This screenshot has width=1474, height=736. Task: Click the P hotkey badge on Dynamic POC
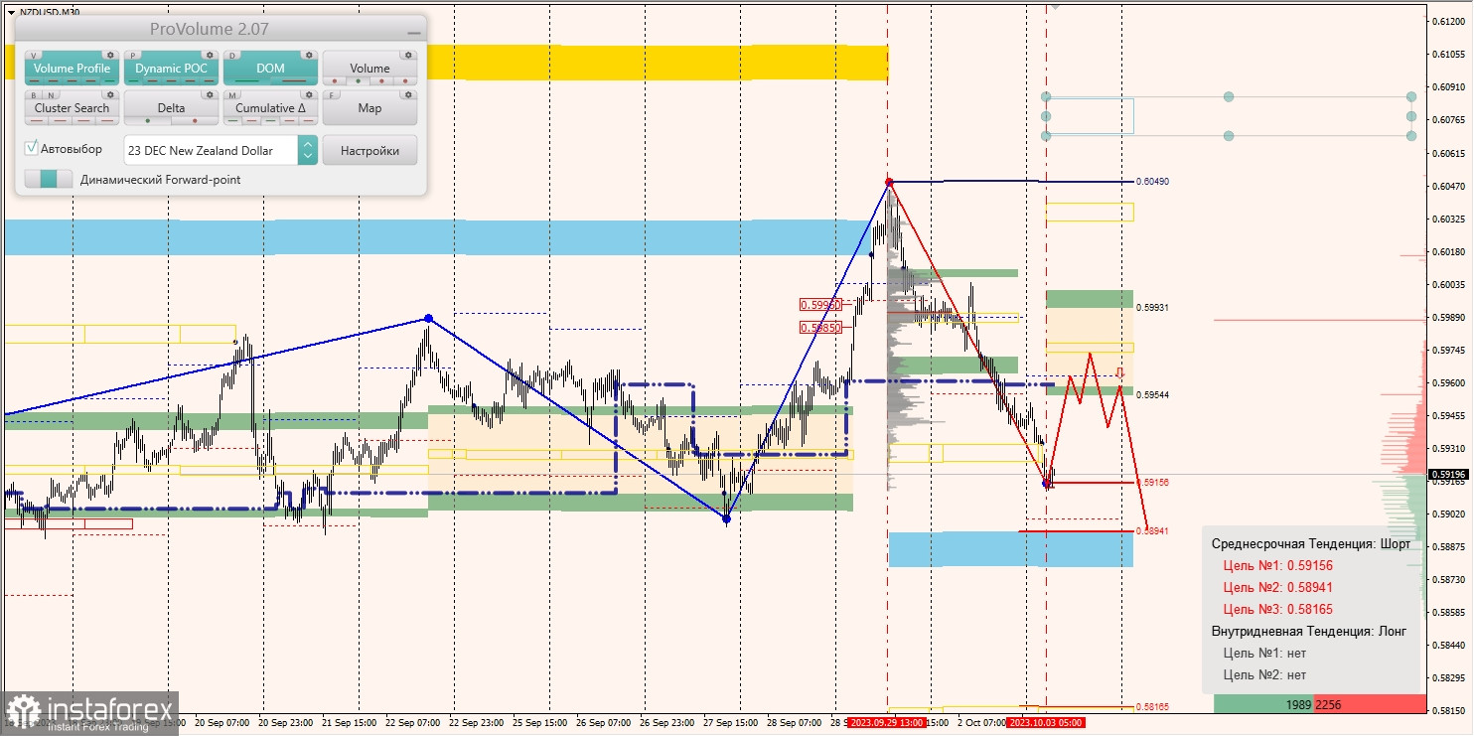[133, 56]
